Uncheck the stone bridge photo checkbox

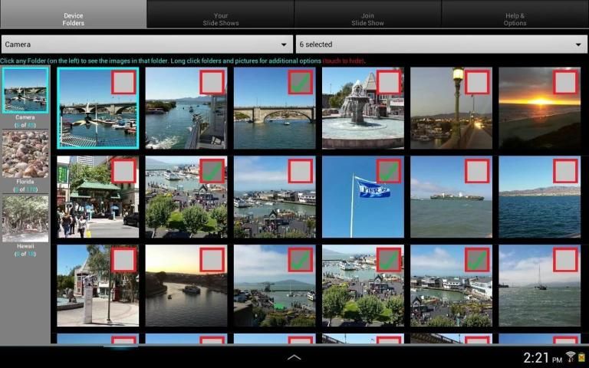(x=300, y=82)
